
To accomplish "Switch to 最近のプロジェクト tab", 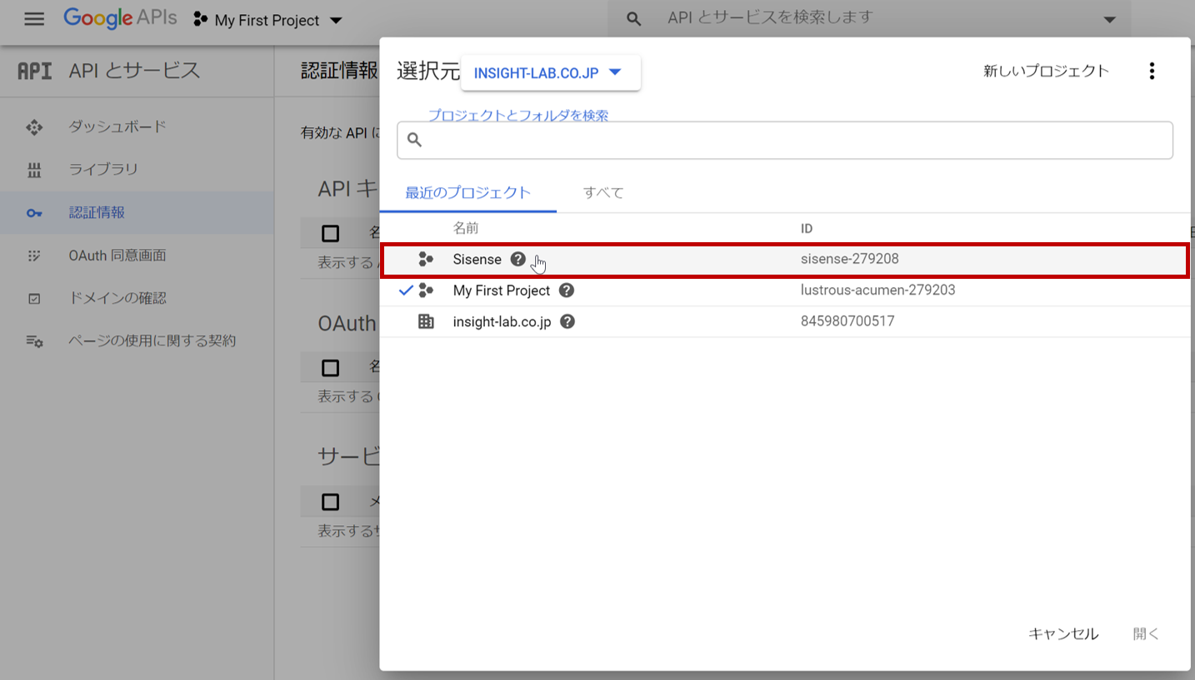I will click(468, 192).
